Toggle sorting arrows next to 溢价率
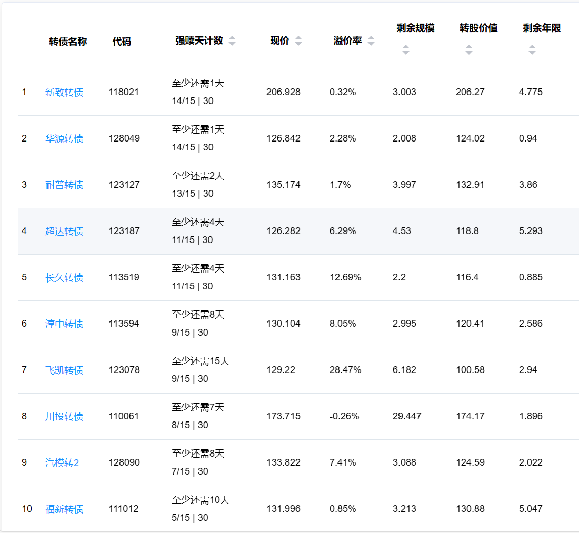 371,41
